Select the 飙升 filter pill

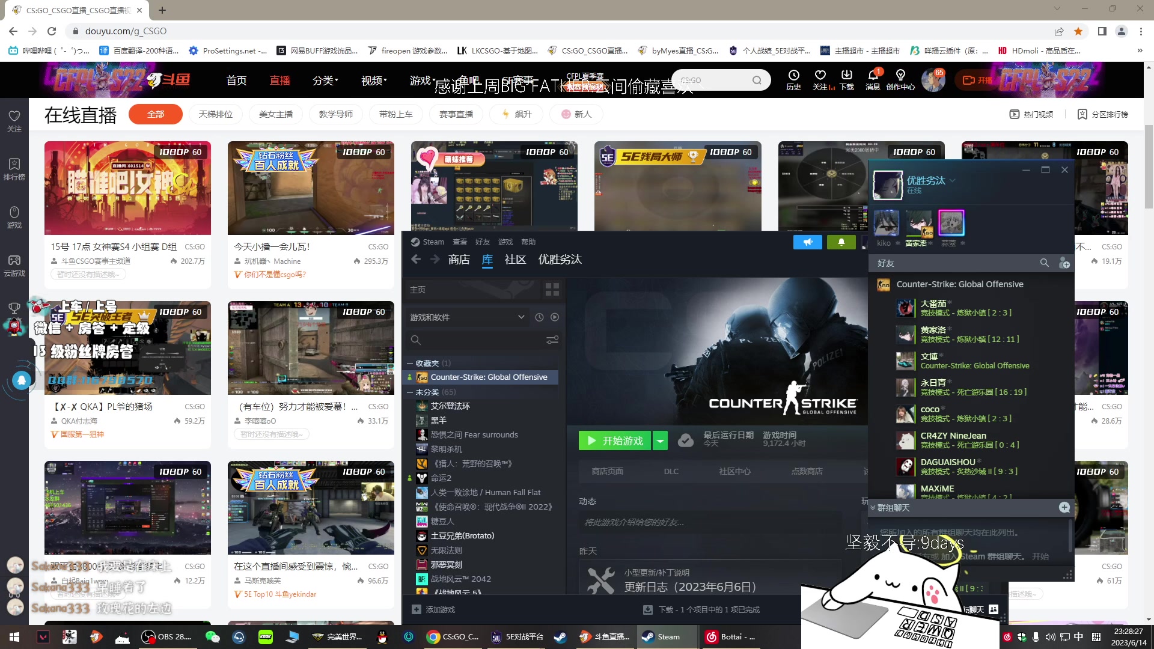[516, 114]
